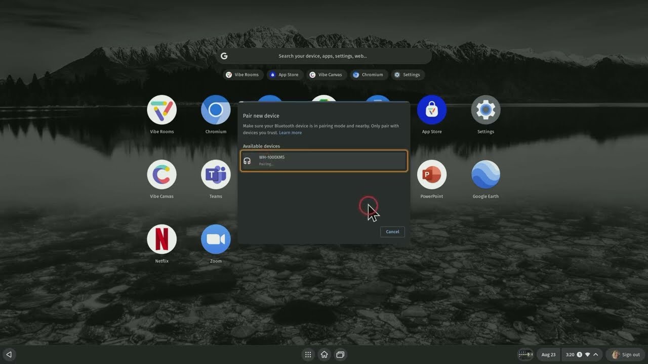The width and height of the screenshot is (648, 364).
Task: Launch PowerPoint from the launcher
Action: (432, 174)
